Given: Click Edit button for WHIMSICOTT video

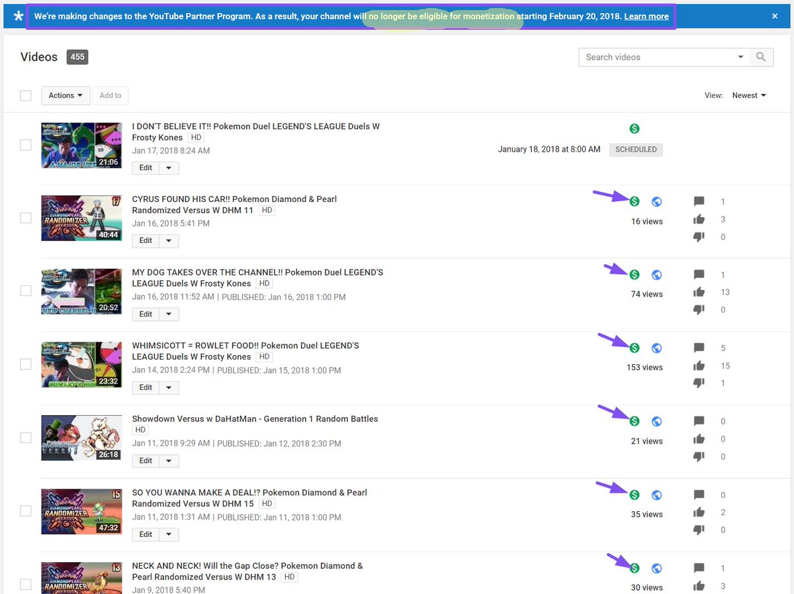Looking at the screenshot, I should 146,387.
